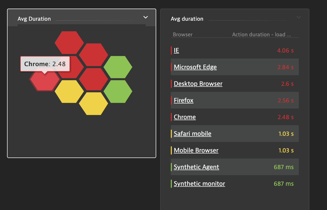This screenshot has height=210, width=327.
Task: Select the topmost red hexagon
Action: click(69, 43)
